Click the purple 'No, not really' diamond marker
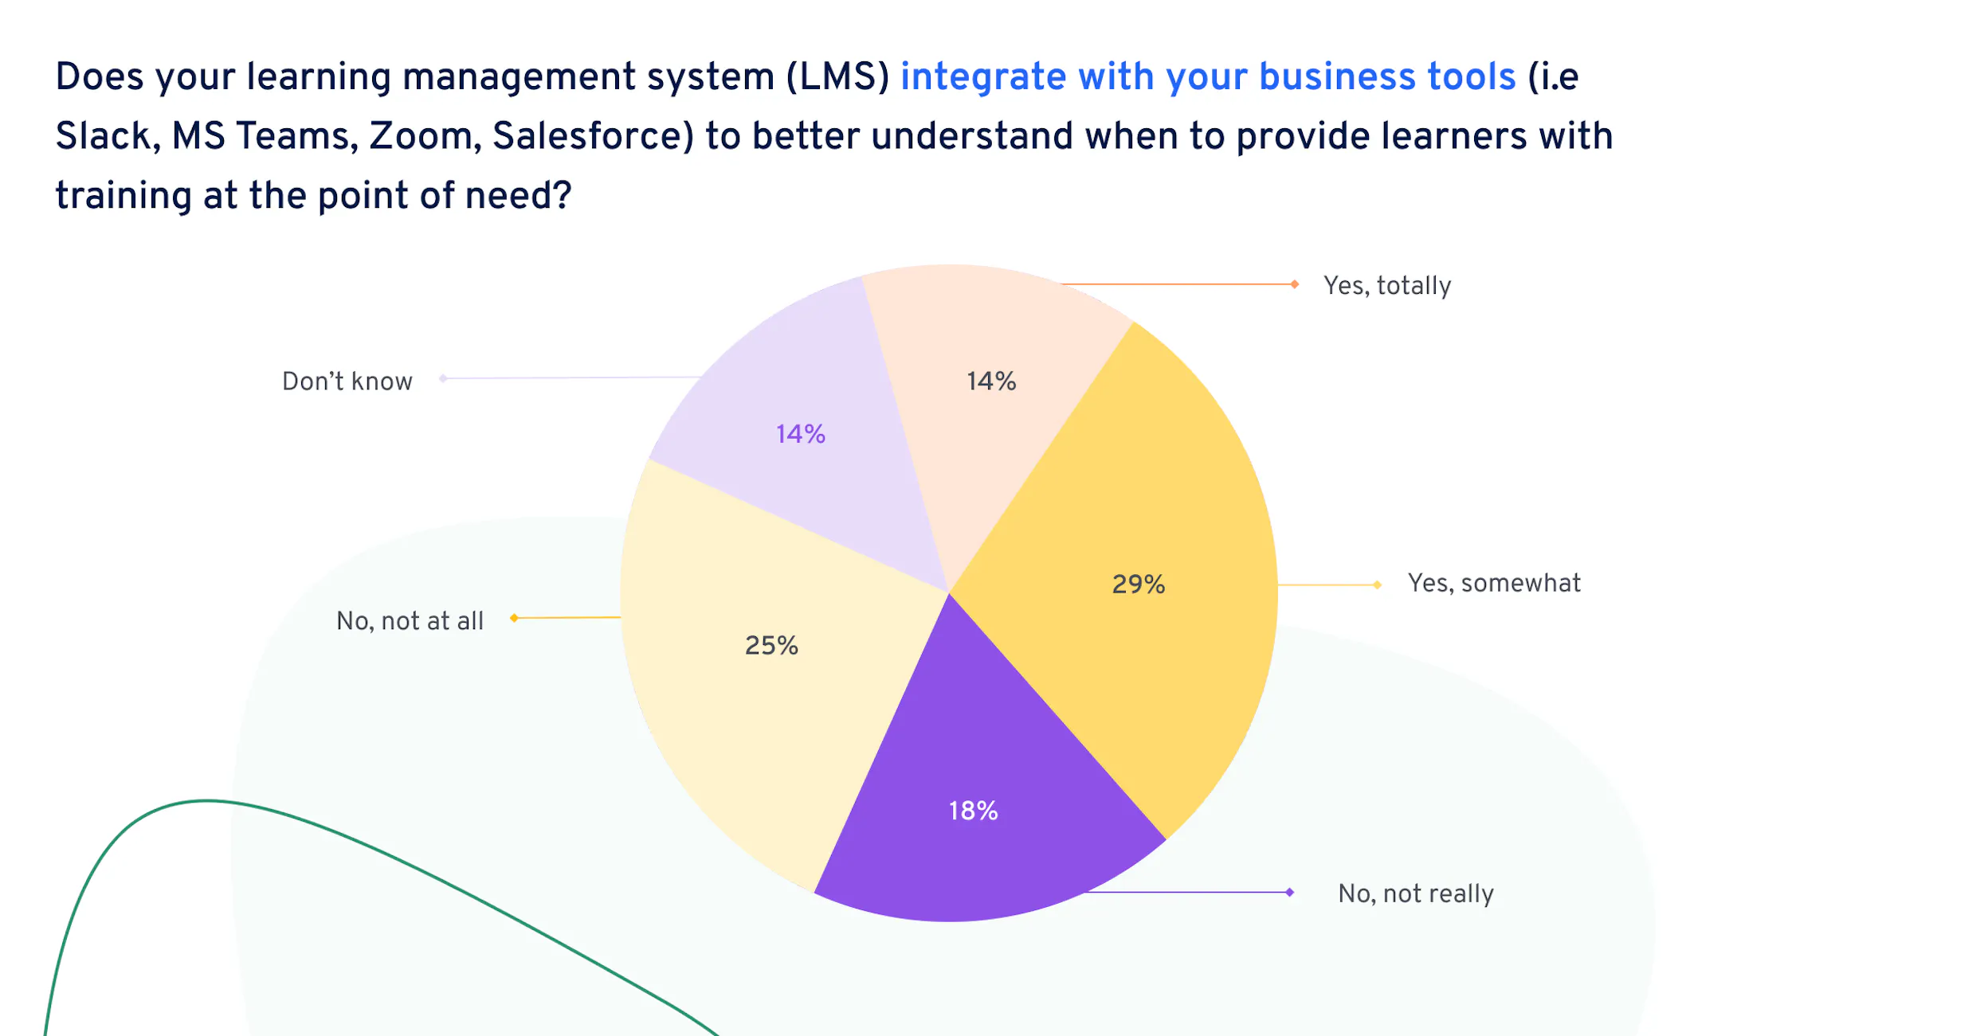The height and width of the screenshot is (1036, 1984). coord(1289,892)
